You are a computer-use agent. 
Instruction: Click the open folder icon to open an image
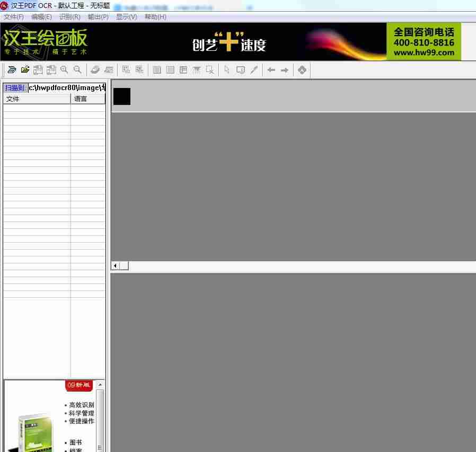(25, 70)
